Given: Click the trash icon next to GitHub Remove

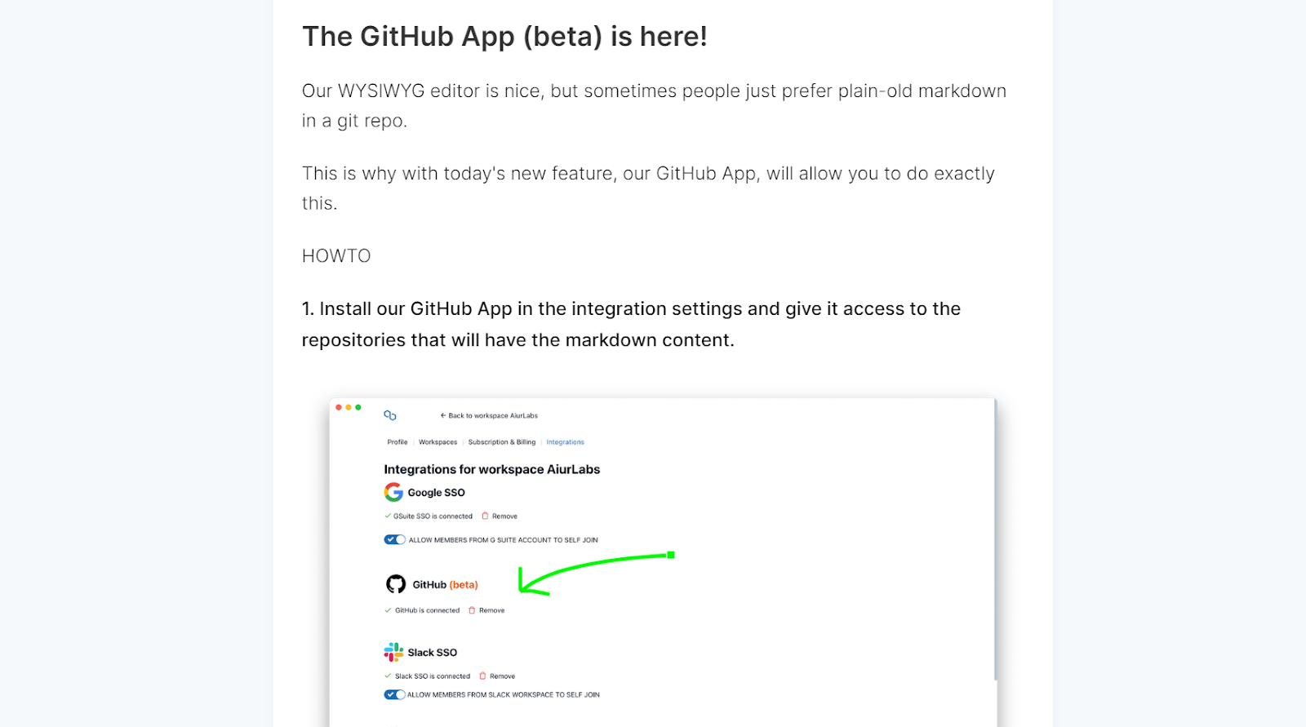Looking at the screenshot, I should tap(473, 610).
